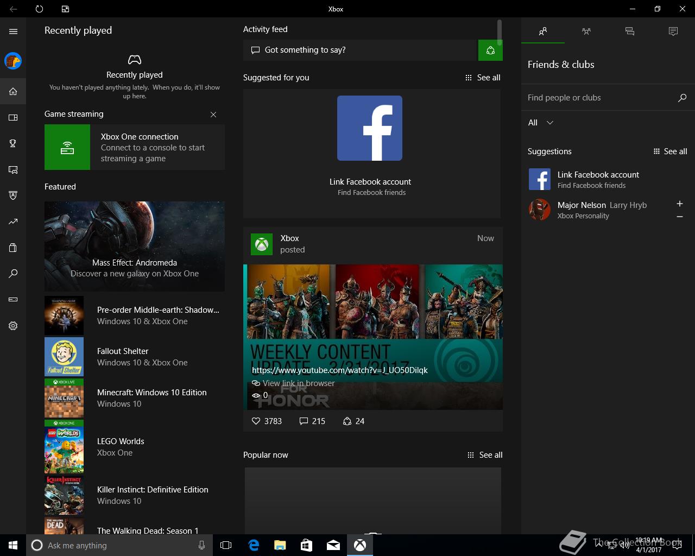Open Fallout Shelter featured item

pos(135,357)
